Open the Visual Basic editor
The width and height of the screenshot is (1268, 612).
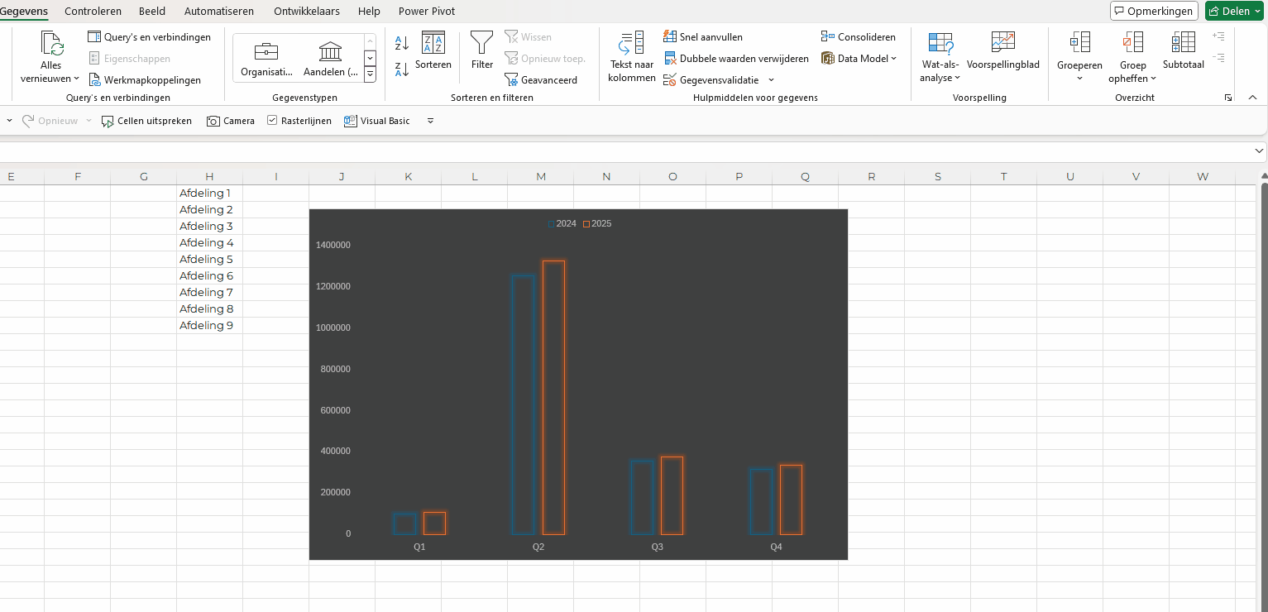pos(376,121)
